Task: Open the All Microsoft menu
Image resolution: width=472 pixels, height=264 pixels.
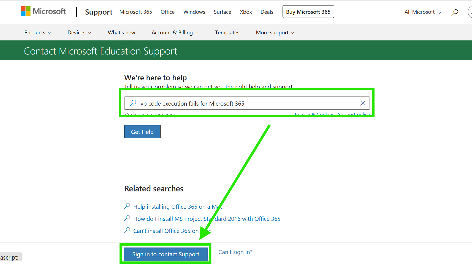Action: [x=423, y=12]
